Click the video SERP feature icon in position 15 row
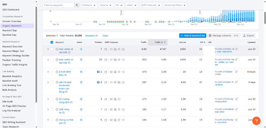This screenshot has width=266, height=128. click(119, 60)
